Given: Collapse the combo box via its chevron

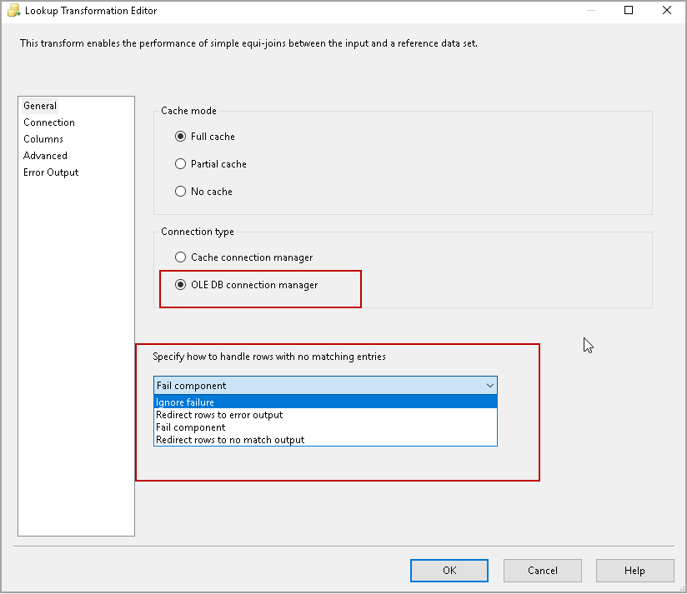Looking at the screenshot, I should (x=489, y=386).
